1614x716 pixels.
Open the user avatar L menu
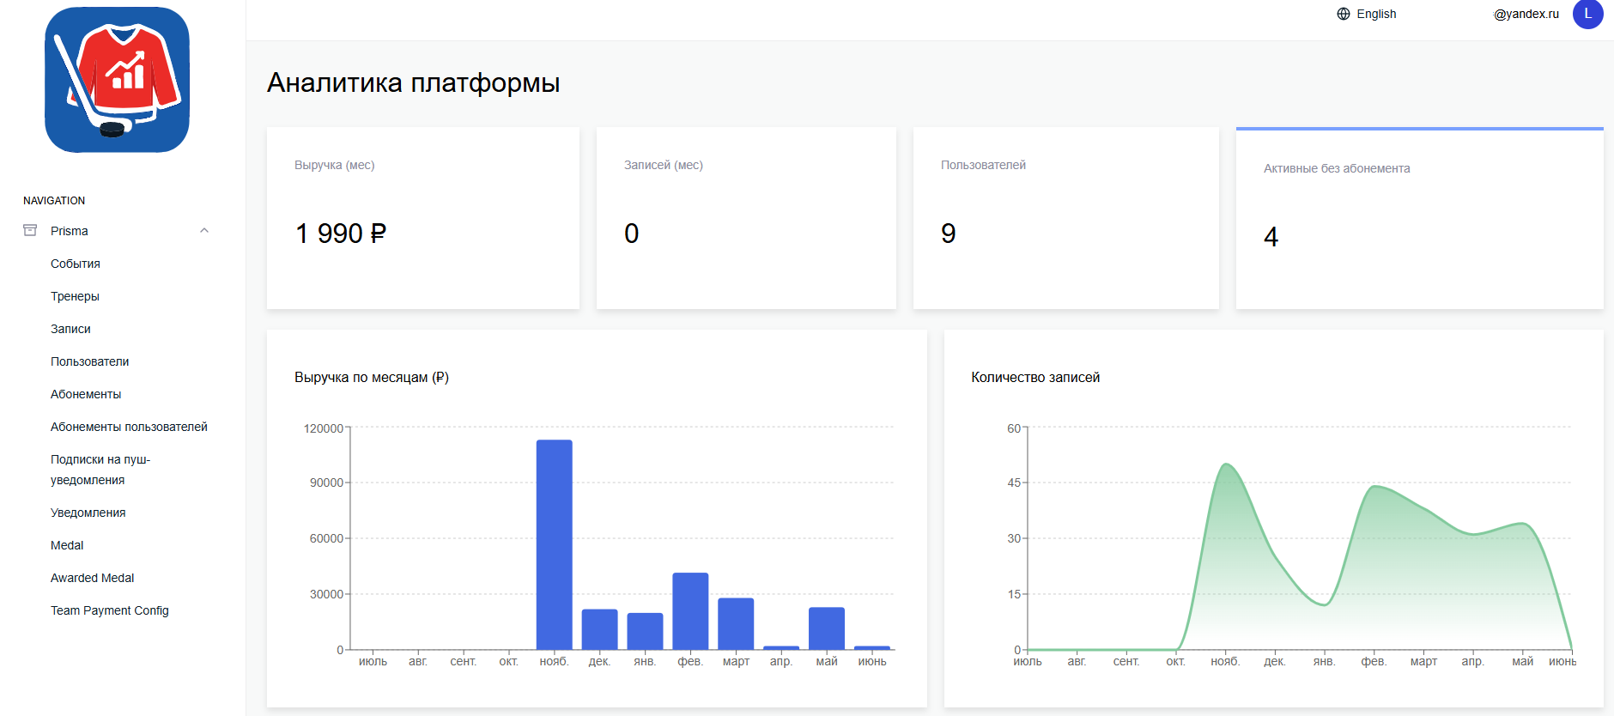(x=1587, y=14)
